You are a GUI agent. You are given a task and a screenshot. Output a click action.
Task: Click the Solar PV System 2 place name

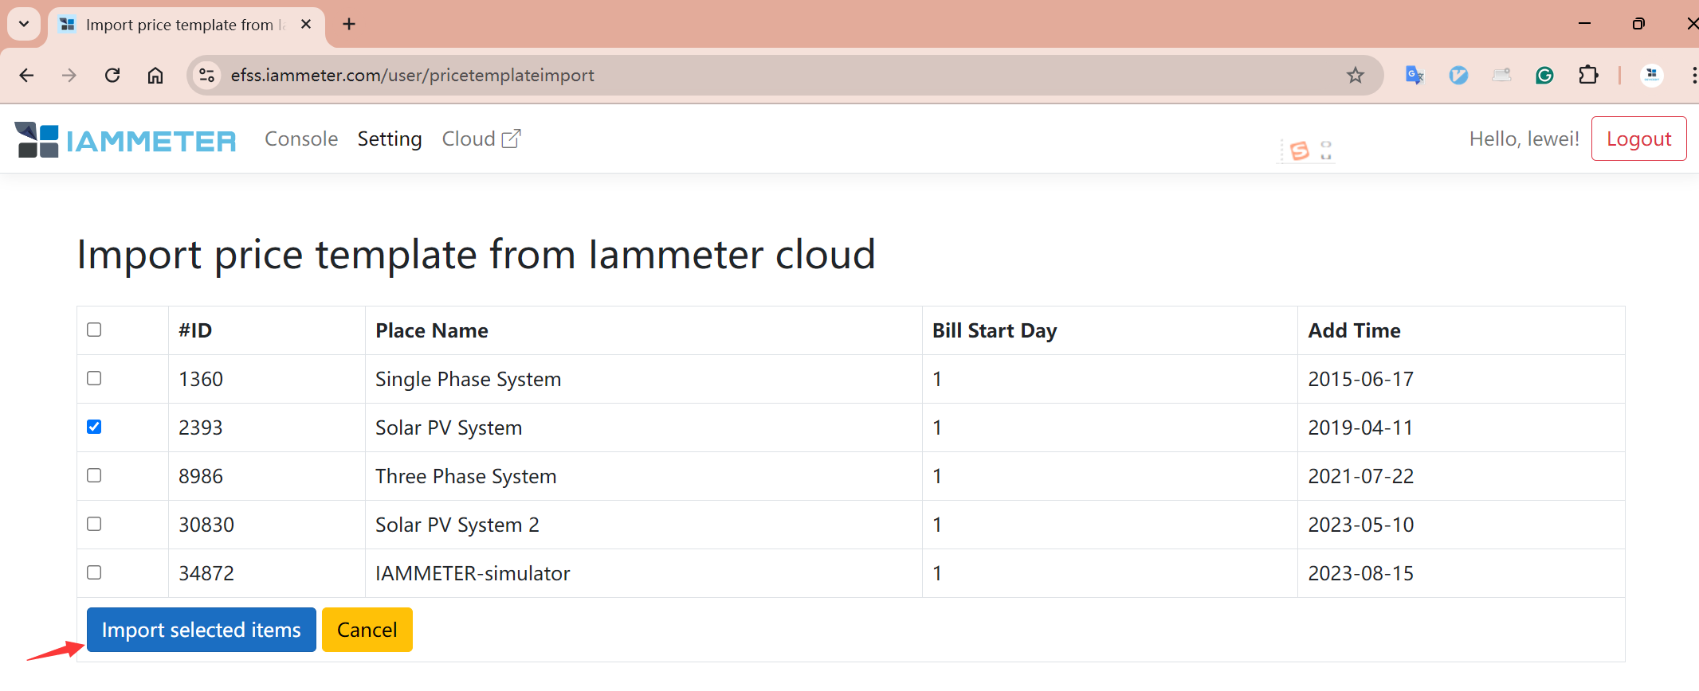coord(457,525)
